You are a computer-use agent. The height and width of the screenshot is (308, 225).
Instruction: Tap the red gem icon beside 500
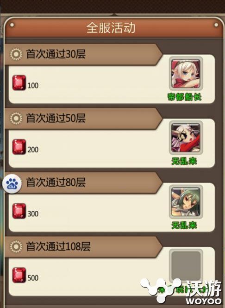click(x=19, y=275)
